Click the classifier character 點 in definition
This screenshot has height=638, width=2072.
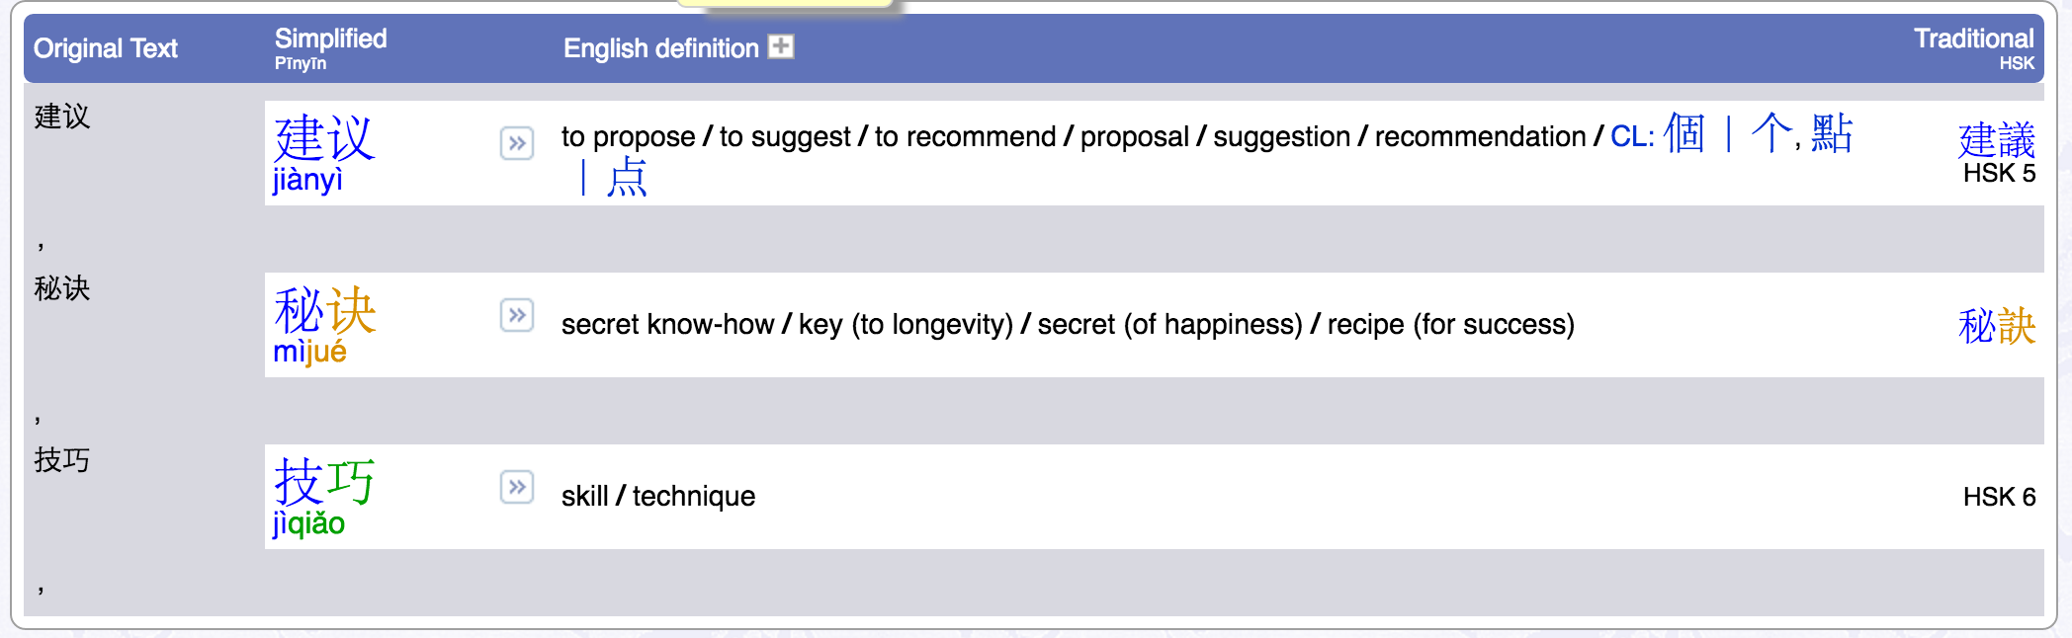(x=1832, y=133)
